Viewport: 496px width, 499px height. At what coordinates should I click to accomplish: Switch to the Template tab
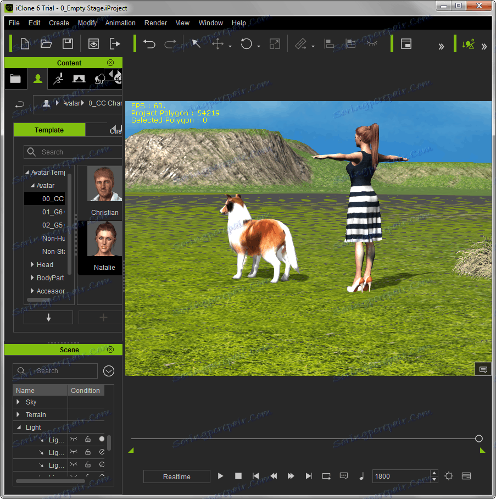(49, 130)
